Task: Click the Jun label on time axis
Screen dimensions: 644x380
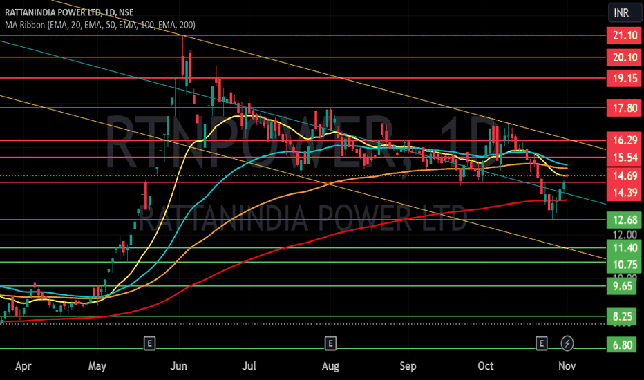Action: (179, 366)
